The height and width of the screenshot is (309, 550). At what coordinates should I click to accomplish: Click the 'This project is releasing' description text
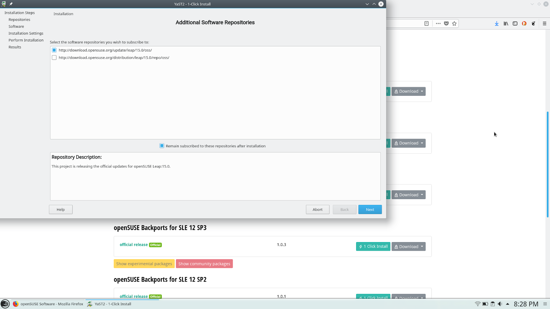[111, 167]
